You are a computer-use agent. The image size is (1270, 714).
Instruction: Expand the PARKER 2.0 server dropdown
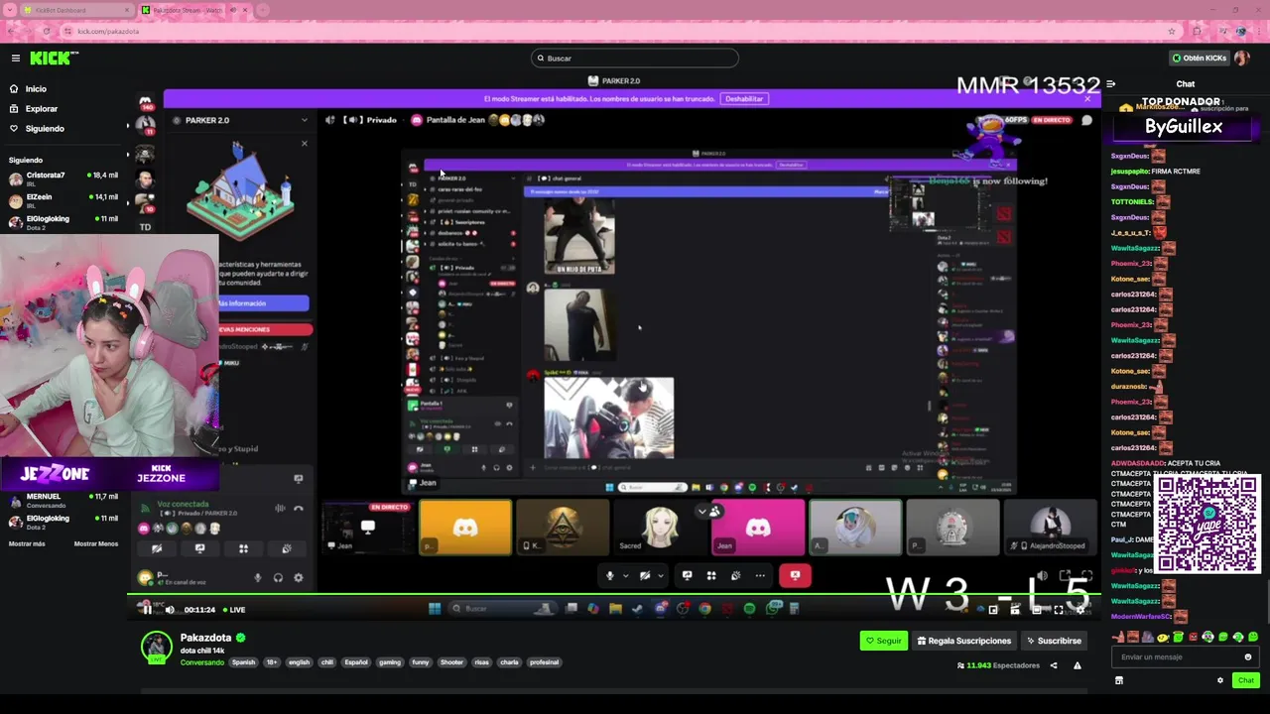tap(304, 120)
